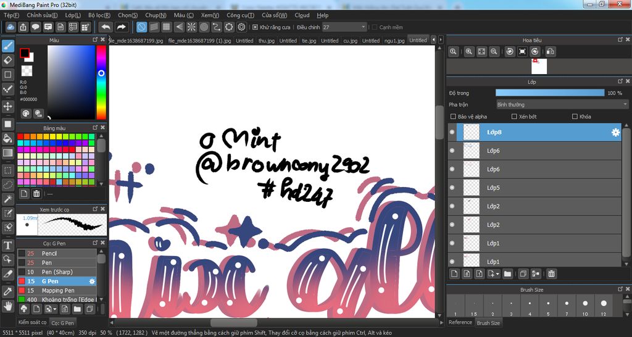Select the Brush tool
Image resolution: width=632 pixels, height=337 pixels.
point(7,46)
